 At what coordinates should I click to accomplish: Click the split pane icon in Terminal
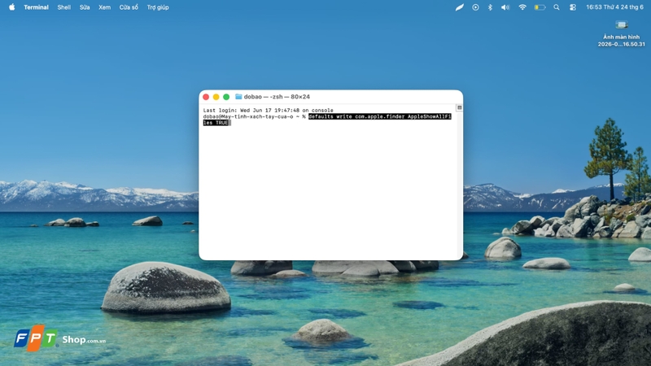[459, 108]
